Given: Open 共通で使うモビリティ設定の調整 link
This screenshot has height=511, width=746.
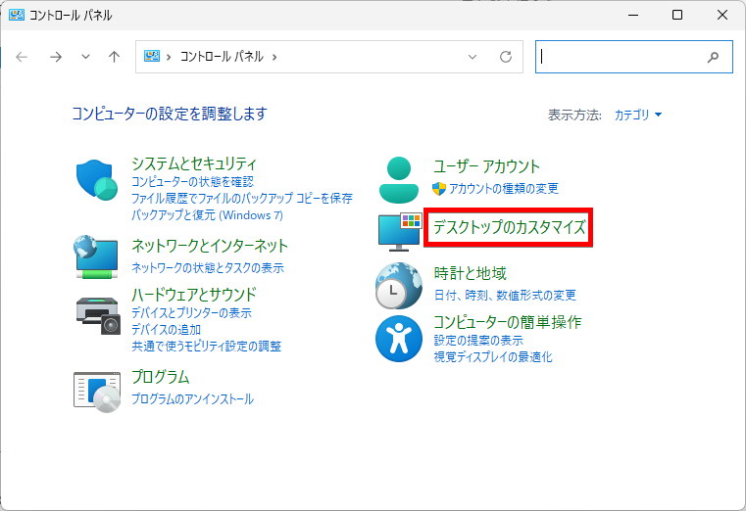Looking at the screenshot, I should coord(207,347).
